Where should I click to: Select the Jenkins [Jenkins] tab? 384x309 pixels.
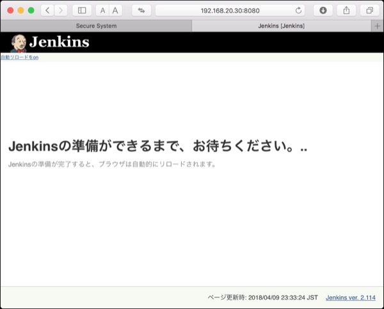coord(281,26)
